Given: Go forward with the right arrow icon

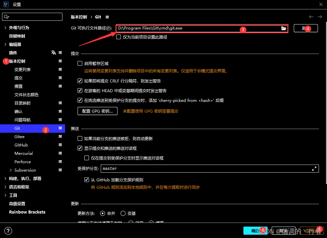Looking at the screenshot, I should [x=320, y=17].
